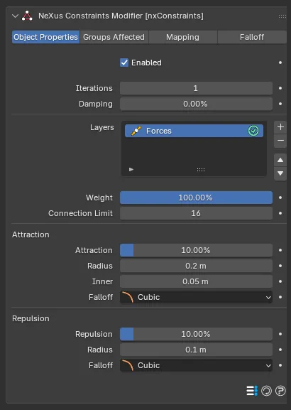Click the Damping percentage field
The image size is (291, 410).
196,104
